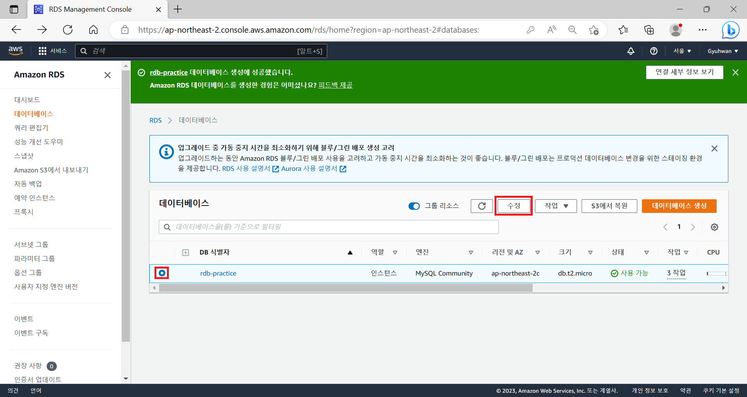Open 이벤트 구독 in the sidebar
Screen dimensions: 747x397
tap(31, 333)
